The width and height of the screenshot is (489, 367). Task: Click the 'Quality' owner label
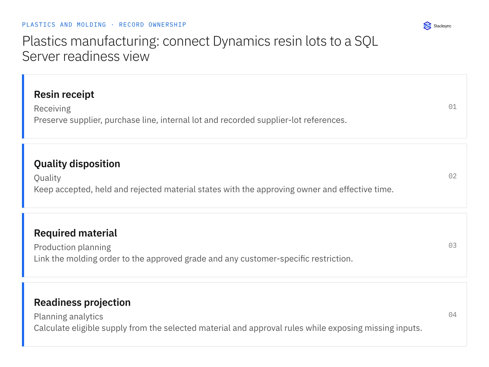point(48,178)
